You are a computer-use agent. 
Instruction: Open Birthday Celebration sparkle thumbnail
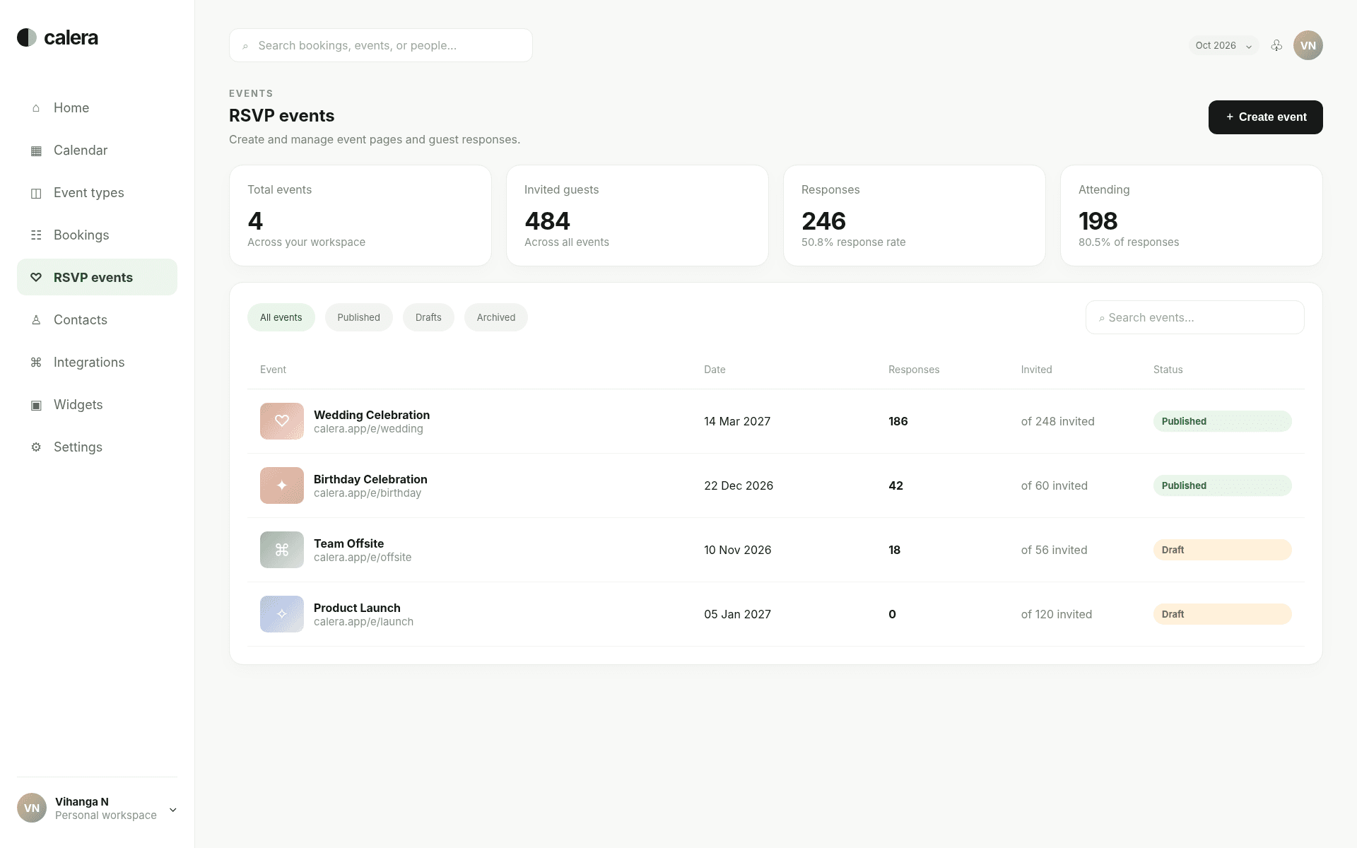click(282, 485)
